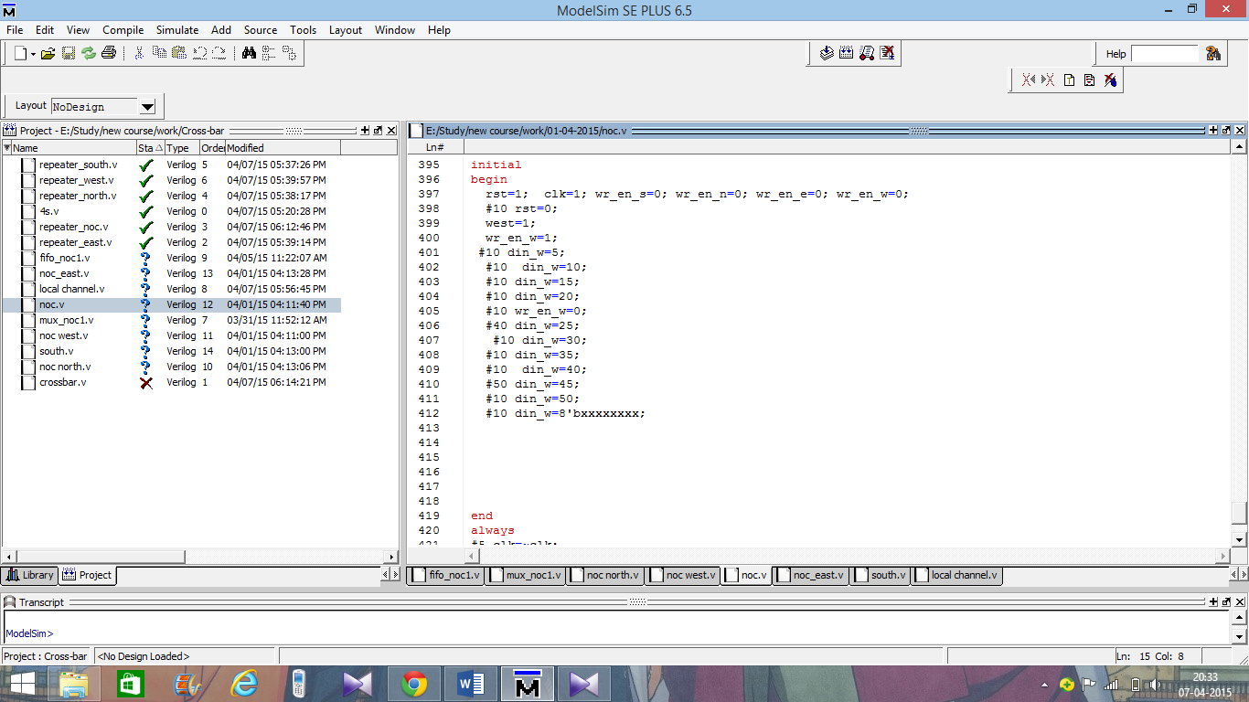Click the Paste toolbar icon

click(179, 54)
